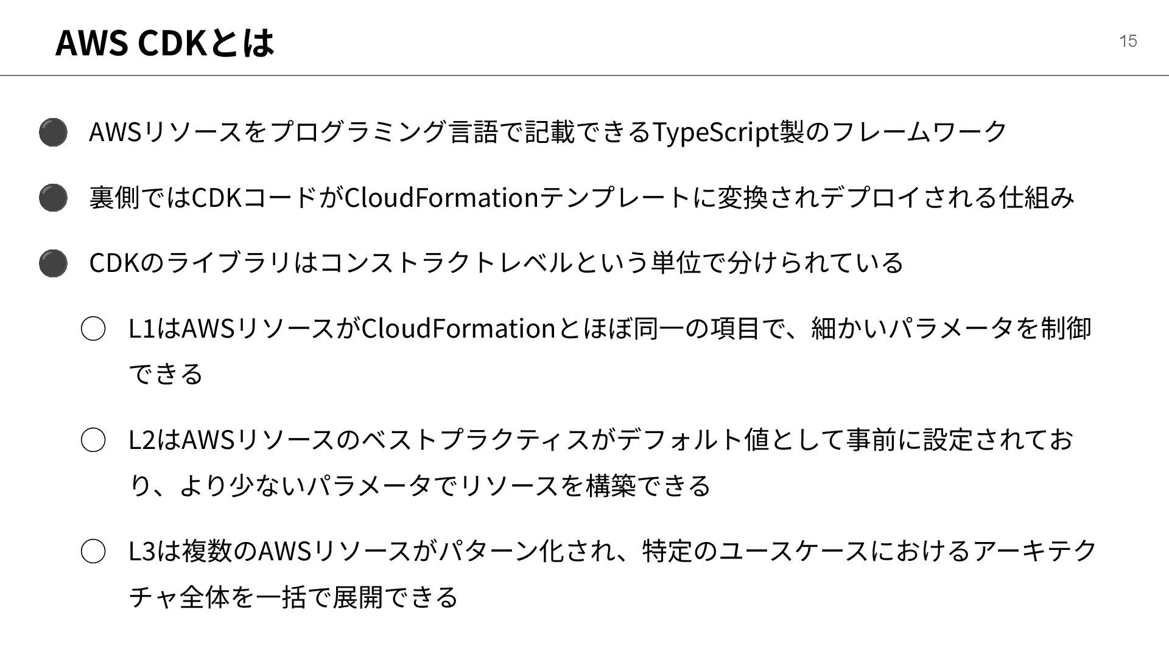Click the slide page number 15
Image resolution: width=1169 pixels, height=657 pixels.
coord(1128,41)
